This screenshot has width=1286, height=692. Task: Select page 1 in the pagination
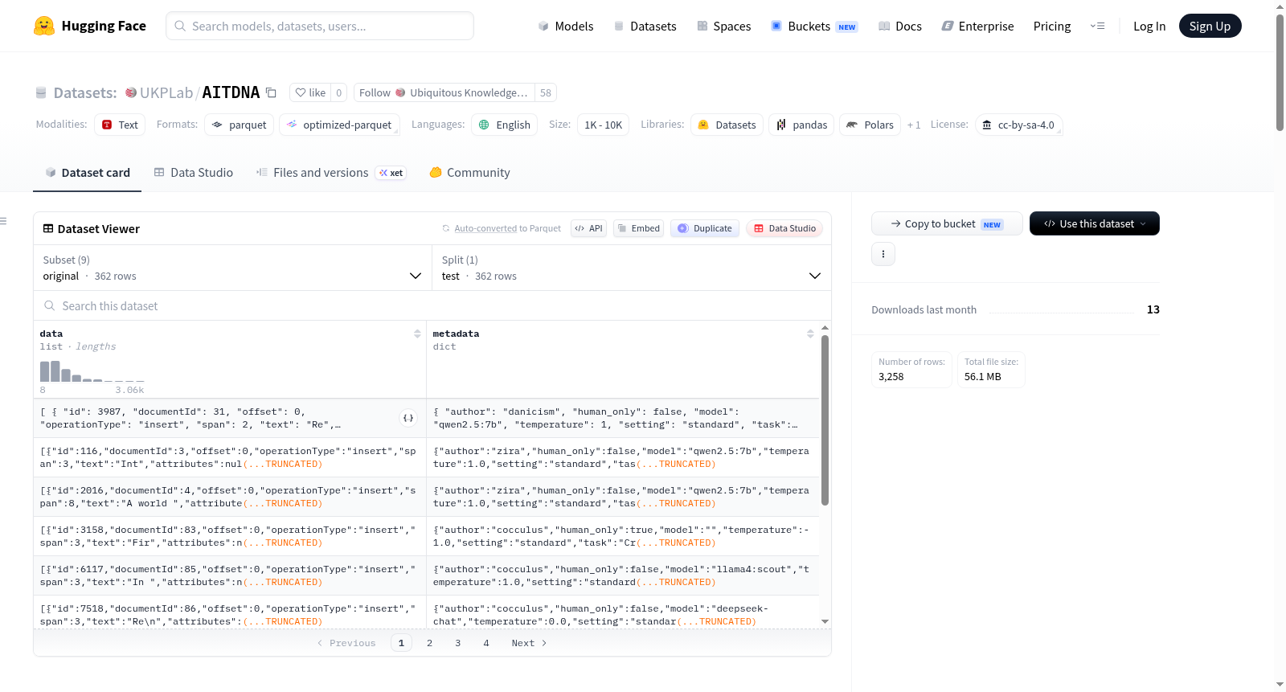tap(401, 643)
